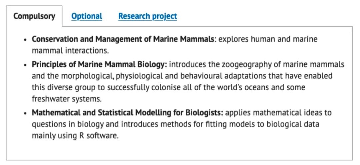
Task: Click the Principles of Marine Mammal Biology heading
Action: [99, 64]
